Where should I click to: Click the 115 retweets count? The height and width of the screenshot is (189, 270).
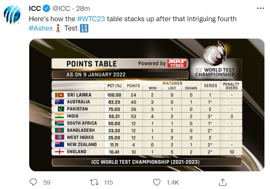point(109,182)
